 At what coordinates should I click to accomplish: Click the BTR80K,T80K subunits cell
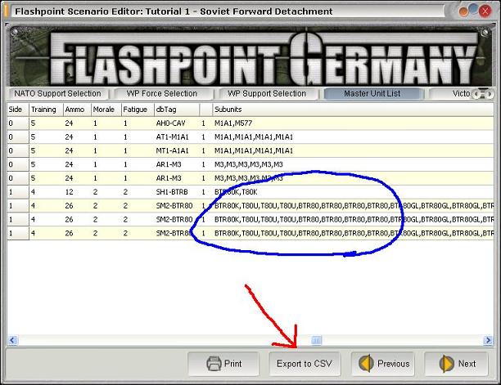coord(354,192)
